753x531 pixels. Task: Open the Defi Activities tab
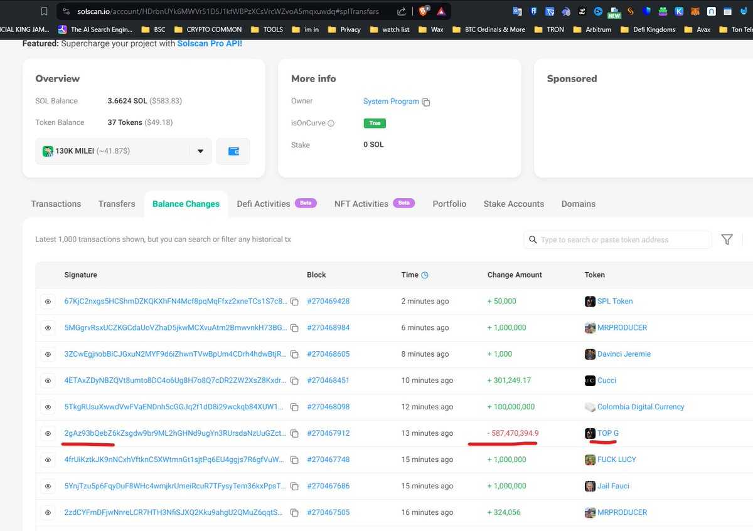276,204
